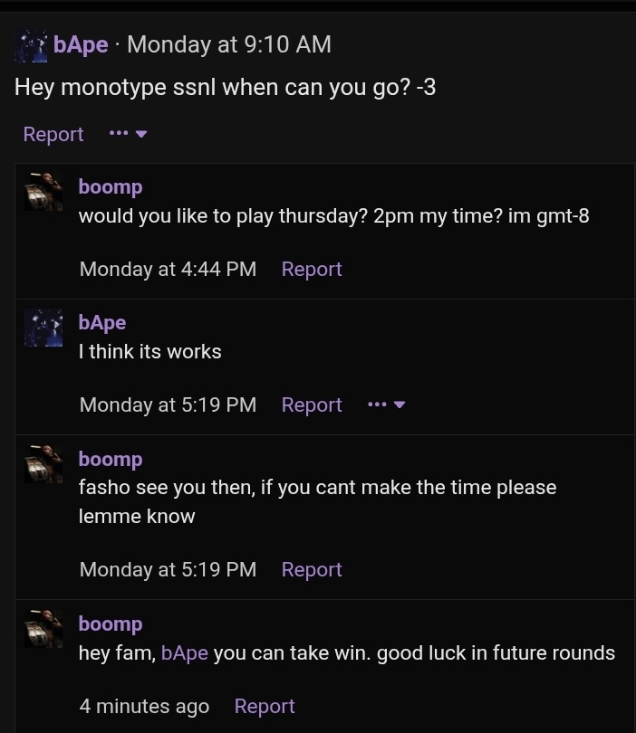Report bApe's "I think its works" reply
The image size is (636, 733).
312,405
